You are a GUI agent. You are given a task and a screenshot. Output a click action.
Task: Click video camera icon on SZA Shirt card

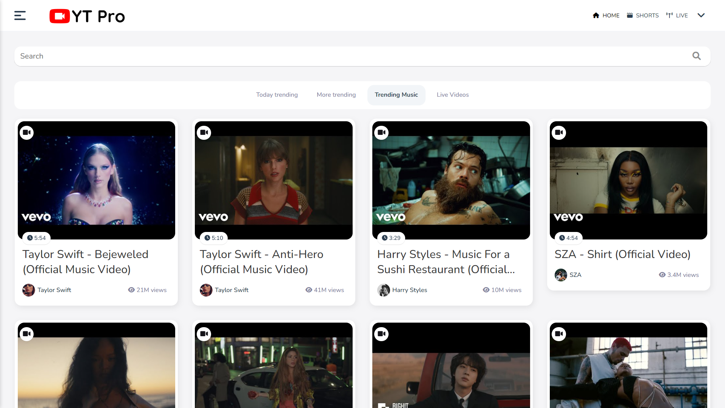point(559,133)
